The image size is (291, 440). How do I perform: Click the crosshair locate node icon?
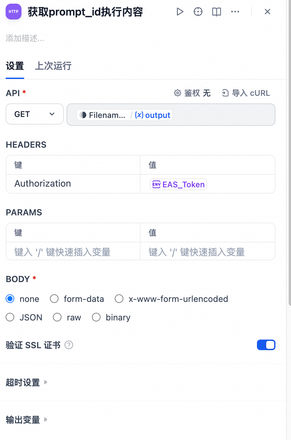click(x=198, y=12)
